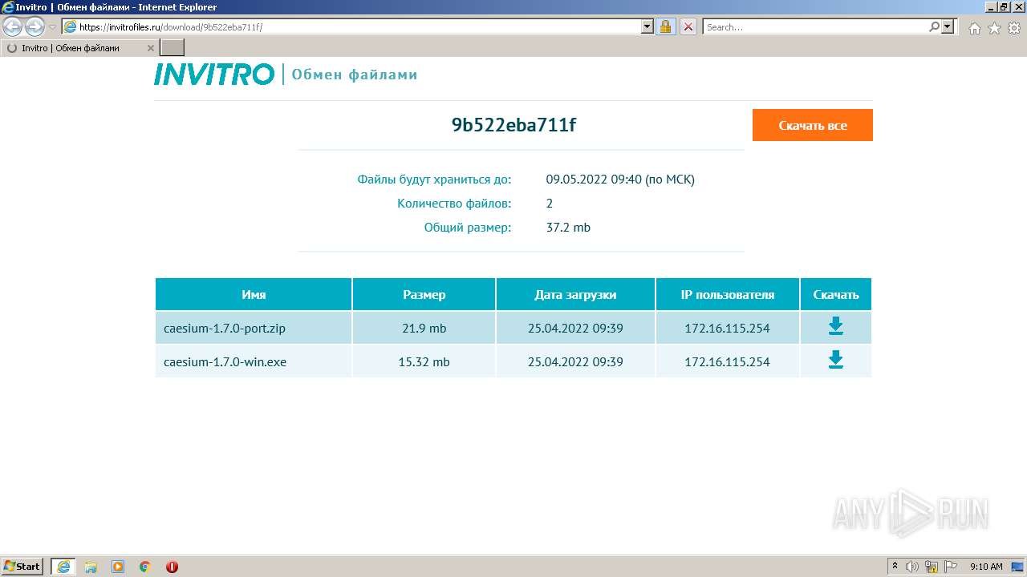Close the Invitro tab

pyautogui.click(x=151, y=48)
